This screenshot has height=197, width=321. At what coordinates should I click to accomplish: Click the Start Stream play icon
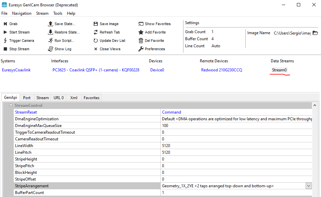click(5, 32)
